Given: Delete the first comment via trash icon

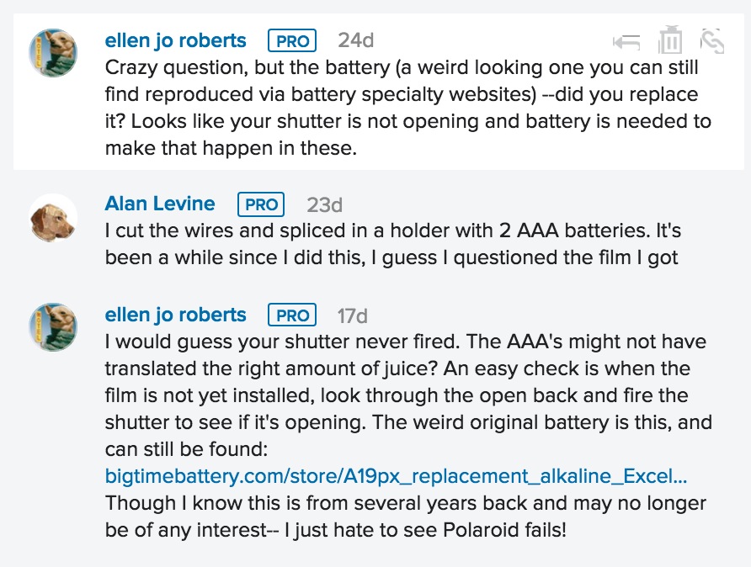Looking at the screenshot, I should point(670,40).
